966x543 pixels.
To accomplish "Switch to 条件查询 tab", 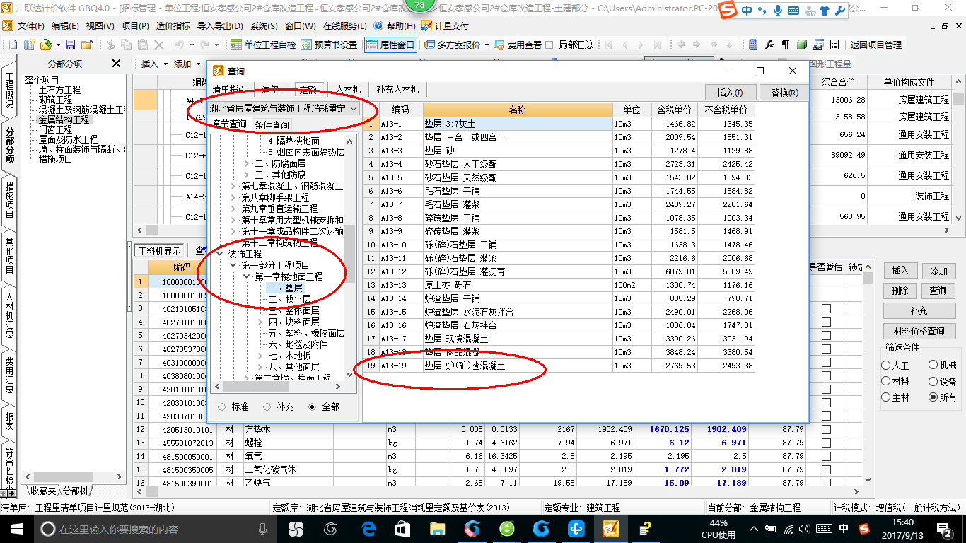I will tap(272, 125).
